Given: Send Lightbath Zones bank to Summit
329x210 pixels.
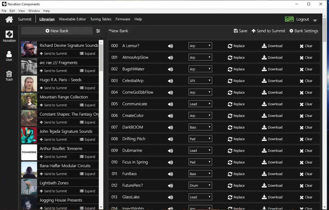Looking at the screenshot, I should [53, 191].
